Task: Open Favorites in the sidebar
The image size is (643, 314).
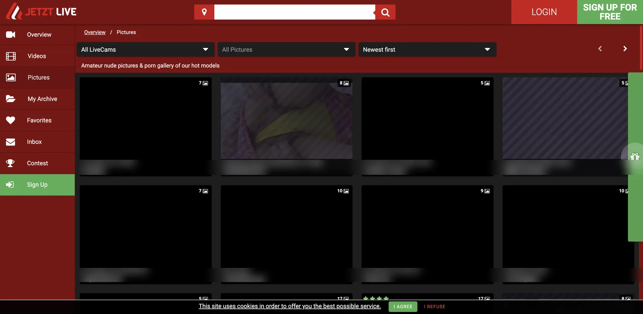Action: (x=37, y=120)
